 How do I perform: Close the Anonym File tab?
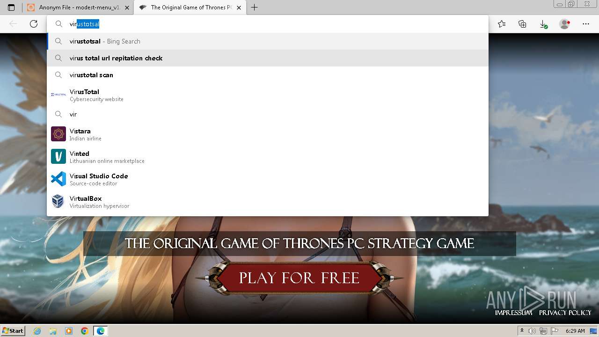pos(127,7)
